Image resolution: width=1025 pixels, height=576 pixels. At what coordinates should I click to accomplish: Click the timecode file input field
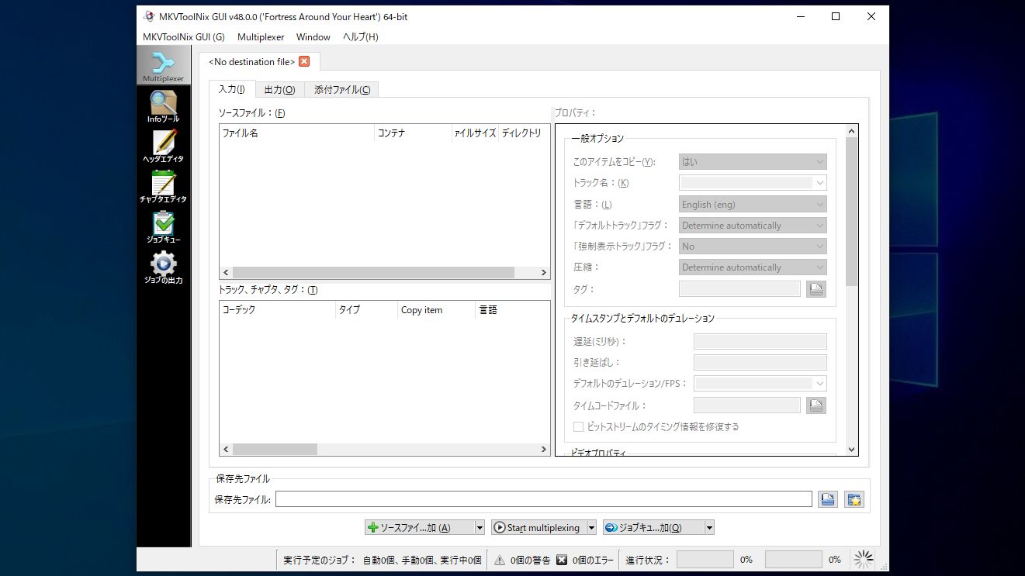coord(747,405)
